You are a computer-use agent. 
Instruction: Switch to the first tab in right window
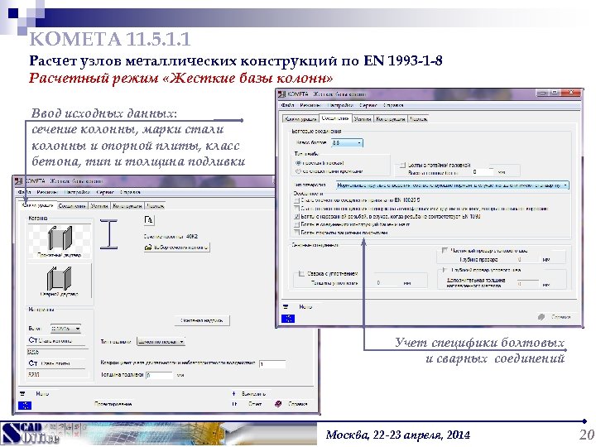(300, 119)
